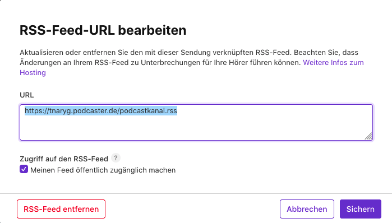Remove the feed with 'RSS-Feed entfernen'

(61, 209)
